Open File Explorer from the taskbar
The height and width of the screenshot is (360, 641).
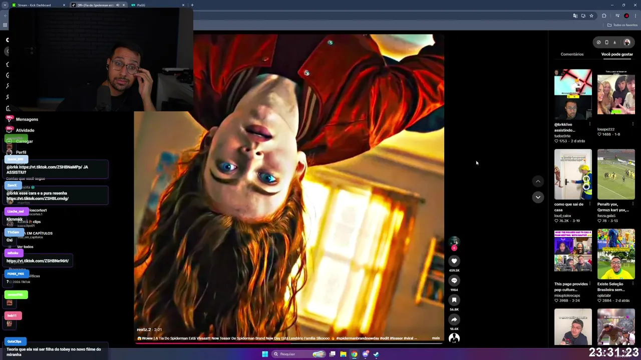coord(343,354)
